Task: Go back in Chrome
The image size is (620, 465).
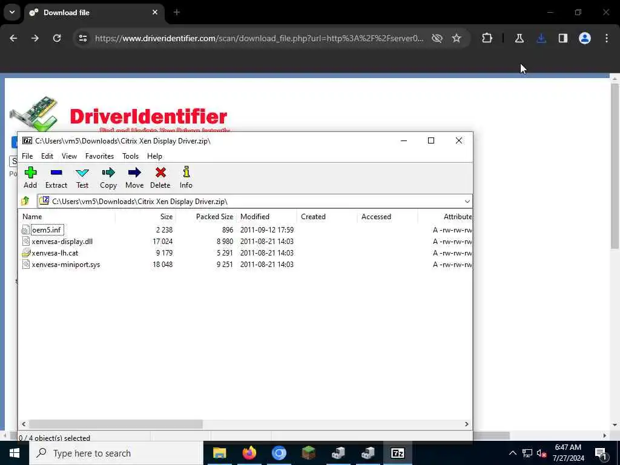Action: coord(13,38)
